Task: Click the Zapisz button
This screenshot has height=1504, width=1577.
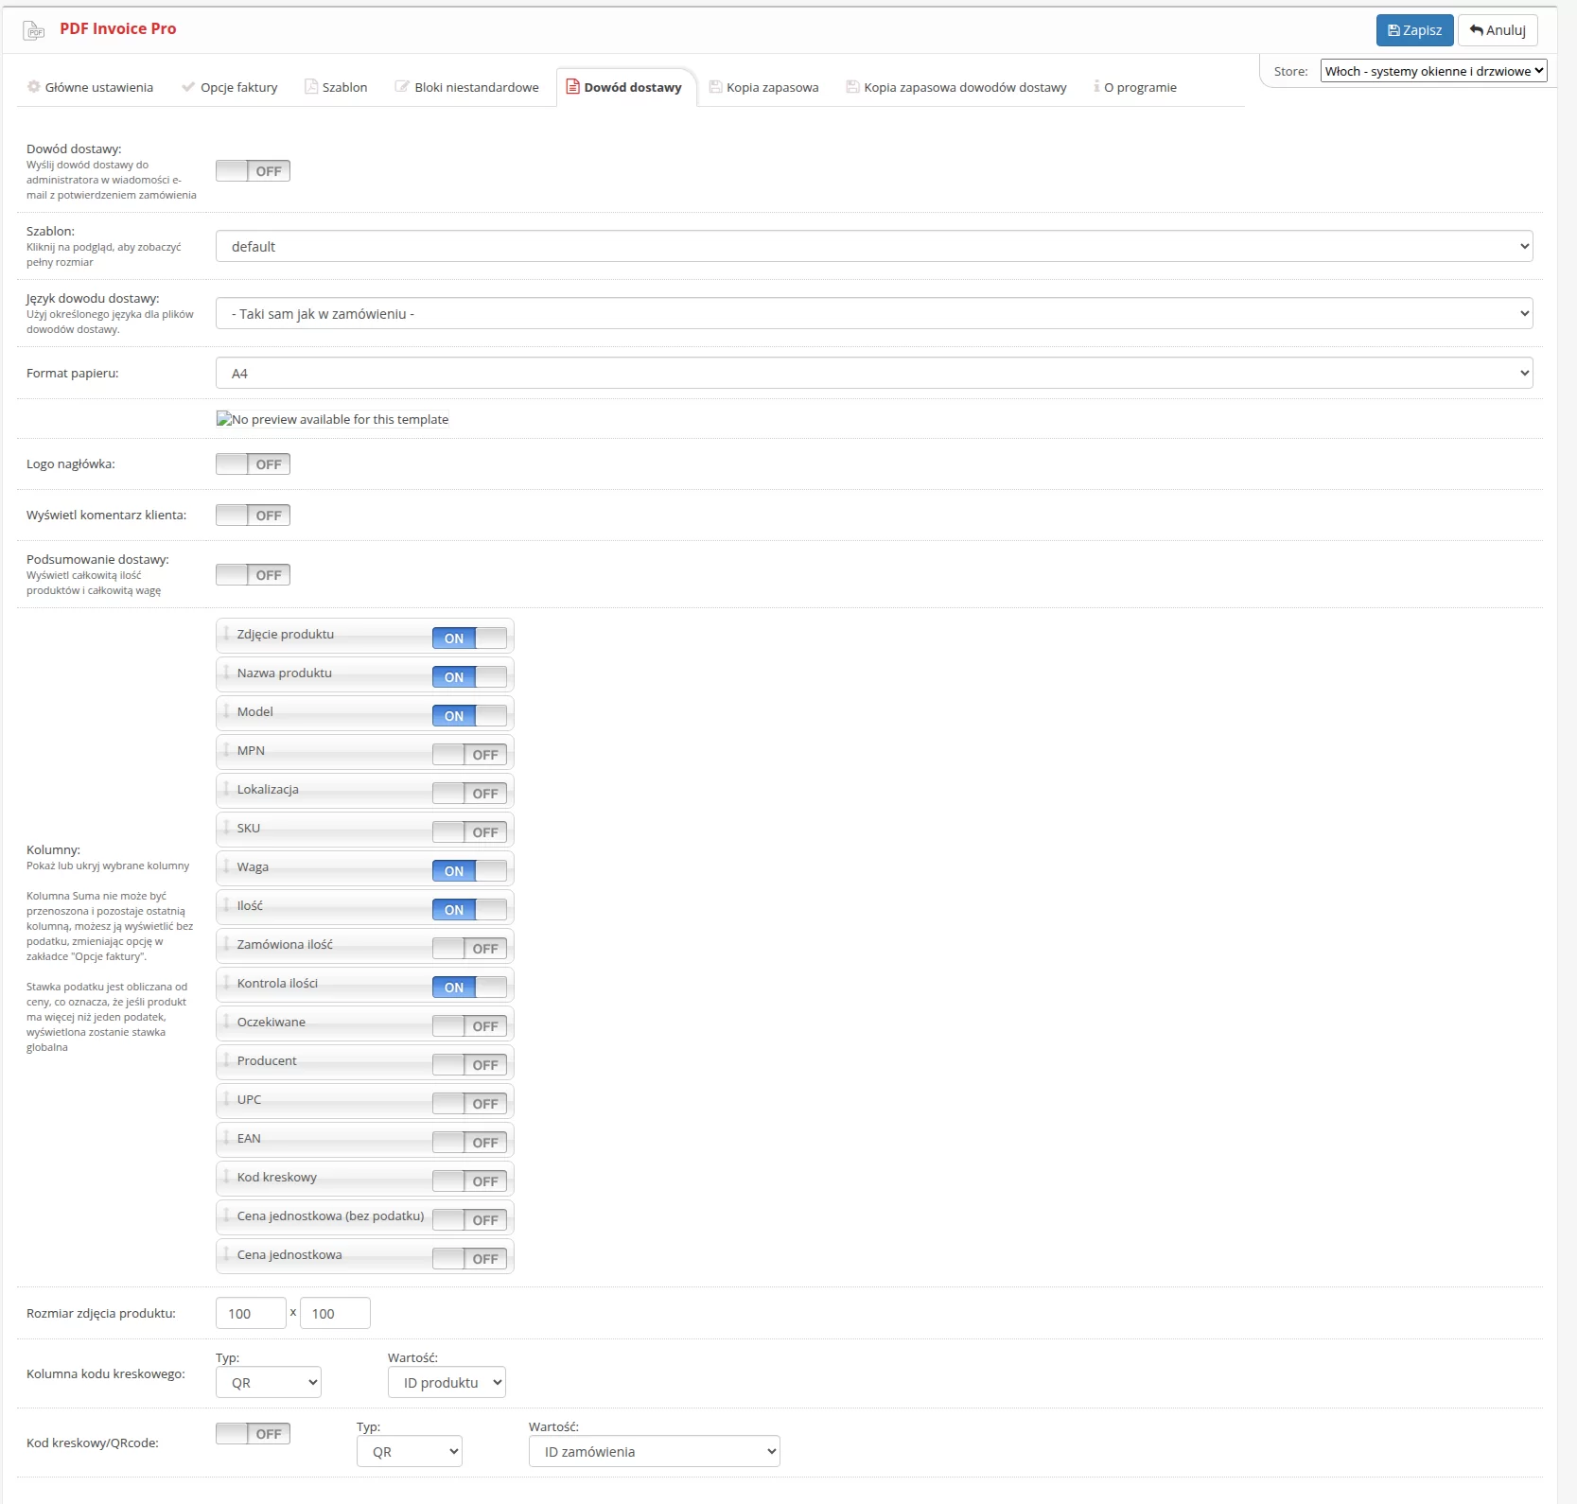Action: click(x=1414, y=30)
